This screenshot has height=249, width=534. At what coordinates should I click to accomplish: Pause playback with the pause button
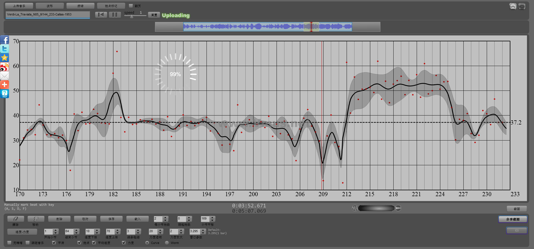click(x=115, y=15)
